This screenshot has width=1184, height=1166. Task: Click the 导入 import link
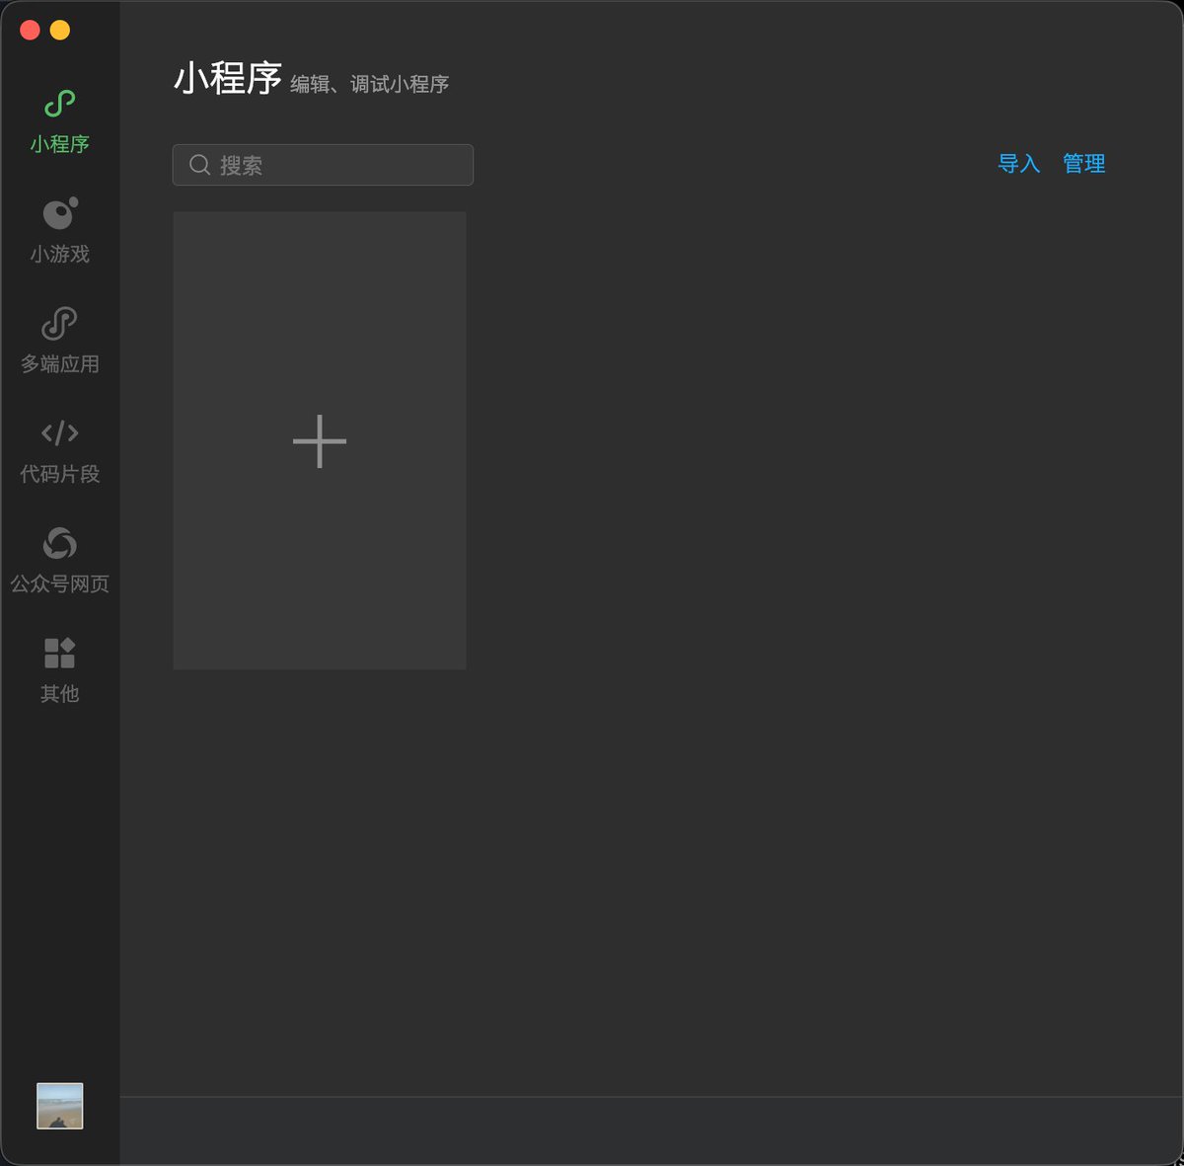1019,164
